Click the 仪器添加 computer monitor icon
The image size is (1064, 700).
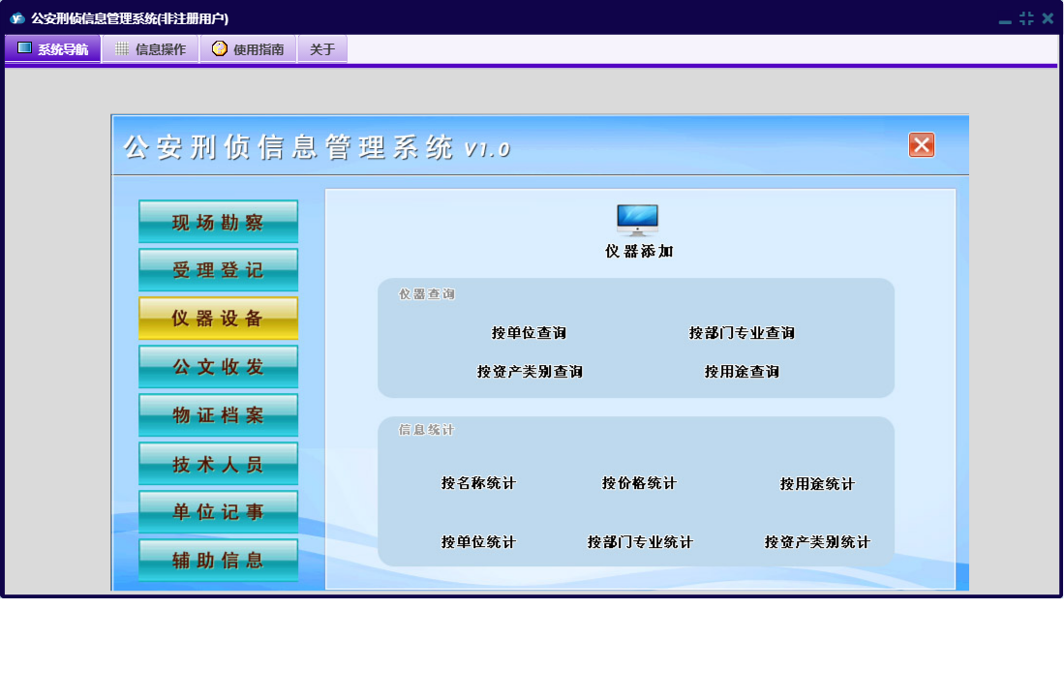637,221
